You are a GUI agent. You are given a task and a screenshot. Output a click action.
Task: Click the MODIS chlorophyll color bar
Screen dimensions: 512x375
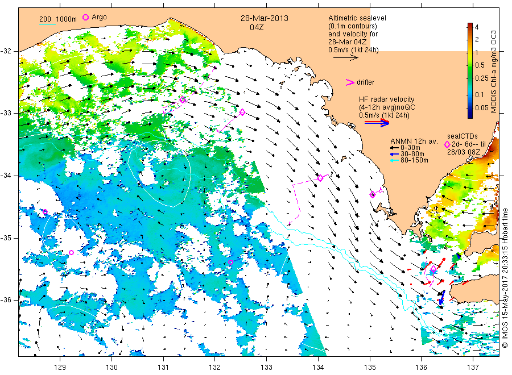470,70
